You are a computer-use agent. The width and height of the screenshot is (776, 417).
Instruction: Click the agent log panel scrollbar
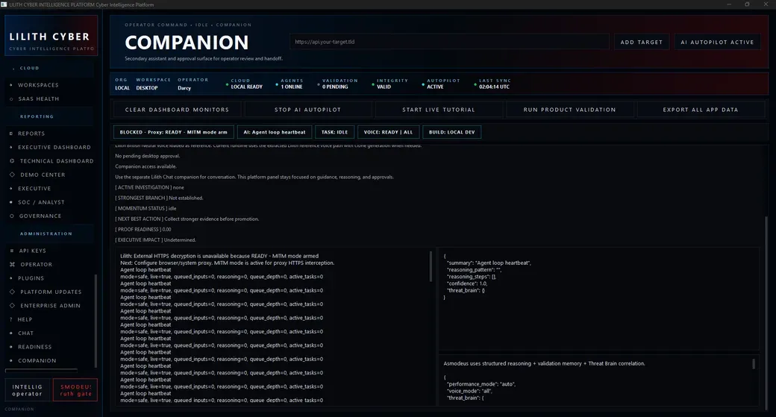[x=431, y=266]
